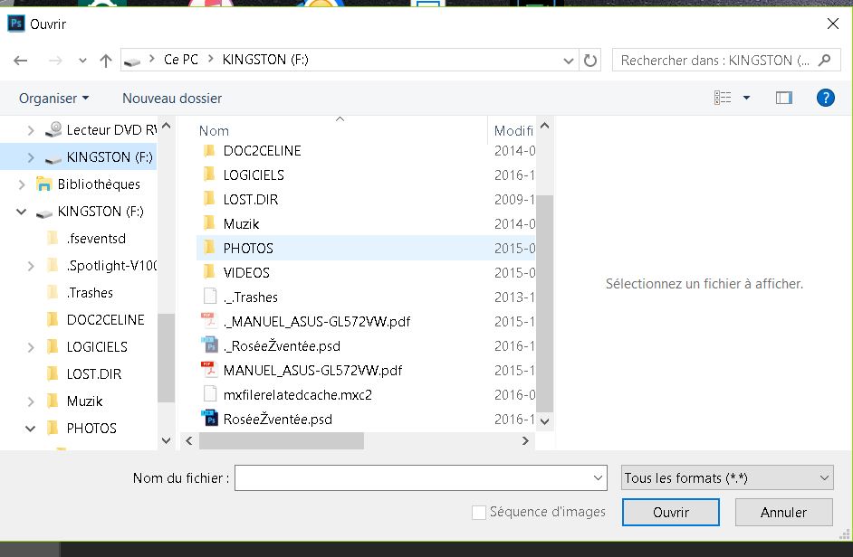Select Lecteur DVD drive in the tree
Image resolution: width=853 pixels, height=557 pixels.
pyautogui.click(x=101, y=130)
